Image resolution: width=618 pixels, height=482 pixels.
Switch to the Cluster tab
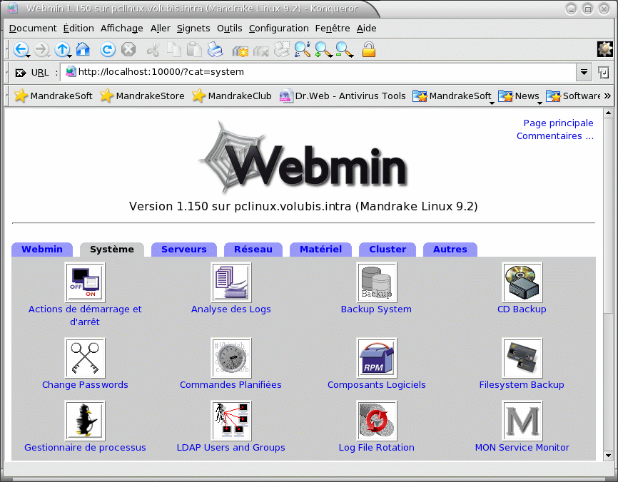click(387, 250)
